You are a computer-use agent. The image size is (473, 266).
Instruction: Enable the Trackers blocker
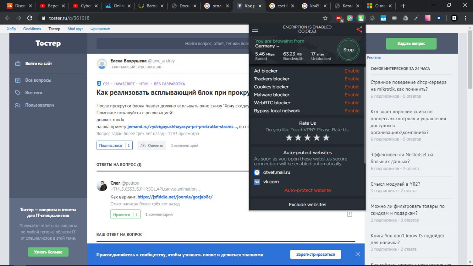coord(352,79)
